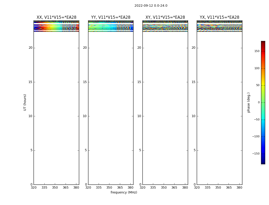Click the figure title "2022-09-12 0.0-24.0"
This screenshot has height=205, width=269.
click(x=151, y=6)
